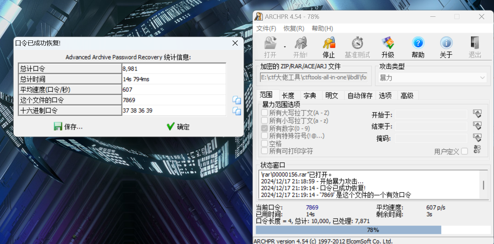Open the 恢复(R) menu
This screenshot has width=494, height=244.
pos(294,29)
